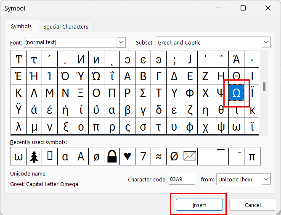This screenshot has width=281, height=215.
Task: Select lowercase xi in symbol grid
Action: pyautogui.click(x=65, y=126)
